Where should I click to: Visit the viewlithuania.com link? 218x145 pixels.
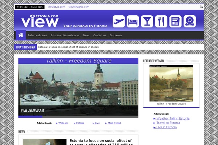click(79, 7)
